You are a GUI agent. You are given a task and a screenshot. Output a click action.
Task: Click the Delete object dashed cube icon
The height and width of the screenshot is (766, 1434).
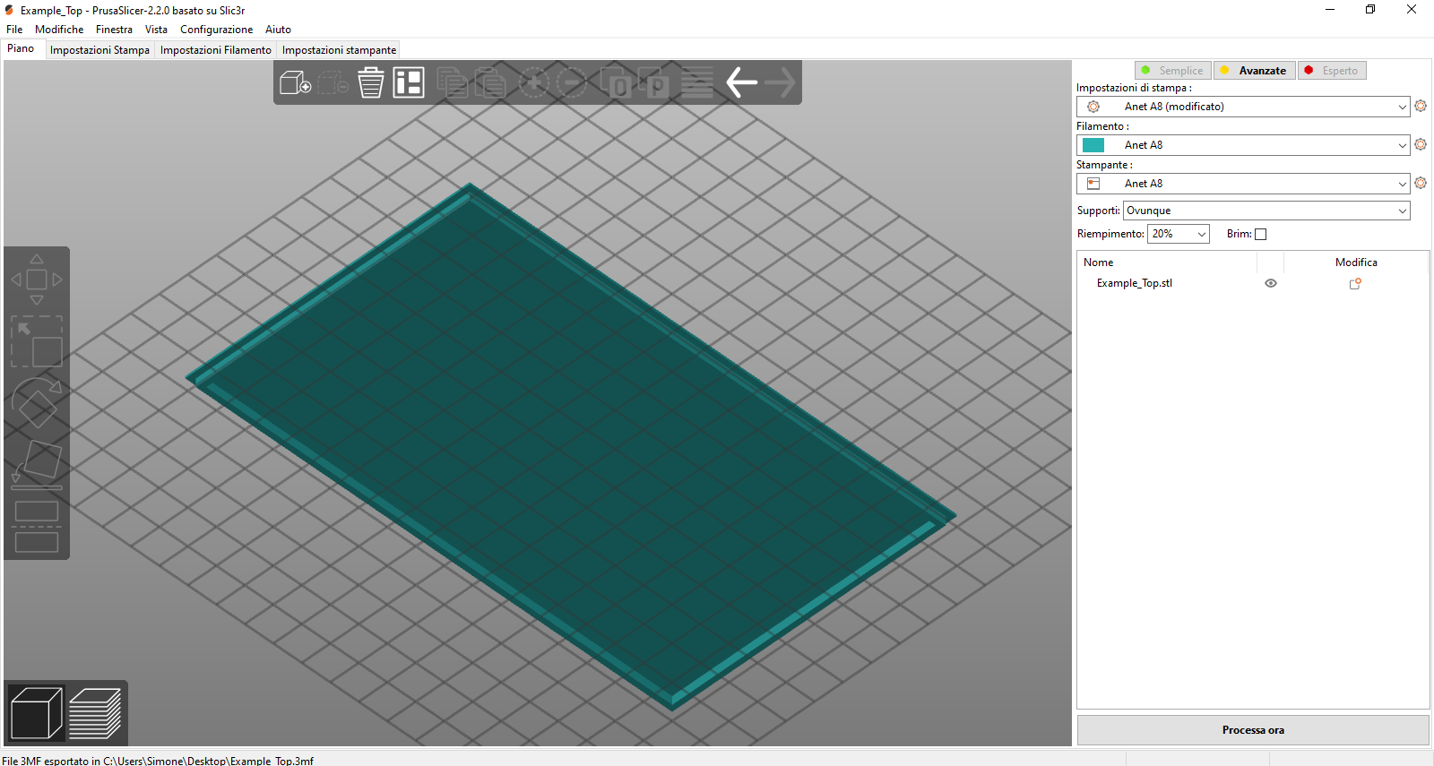pos(333,83)
